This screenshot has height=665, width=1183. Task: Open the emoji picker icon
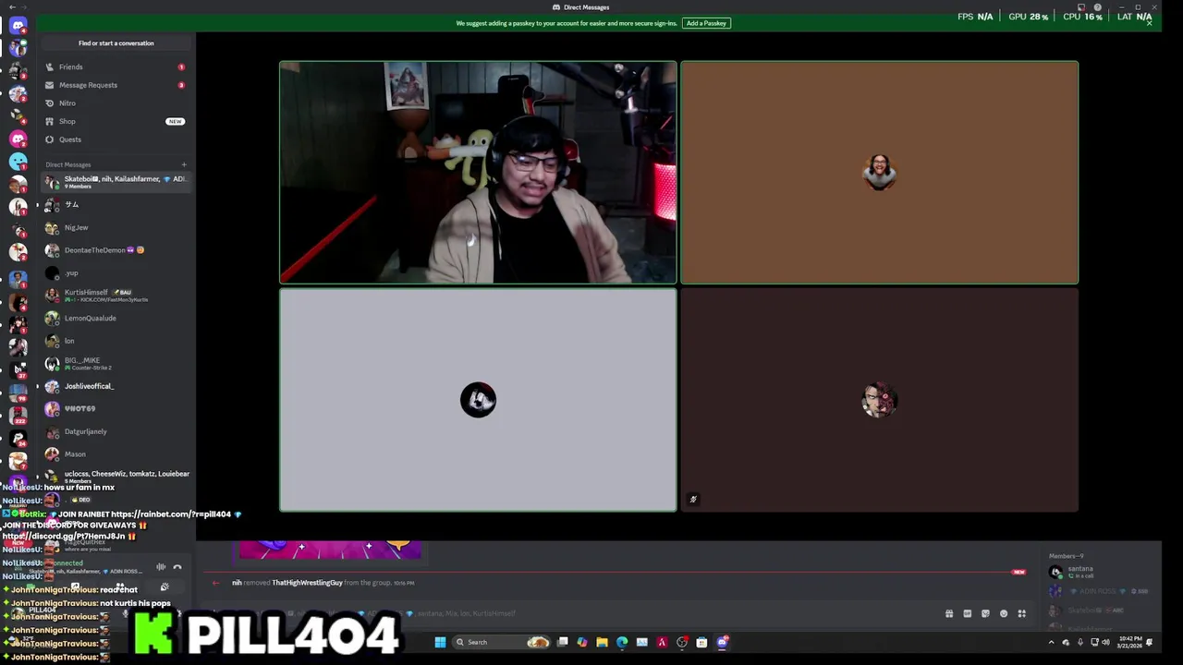1004,613
